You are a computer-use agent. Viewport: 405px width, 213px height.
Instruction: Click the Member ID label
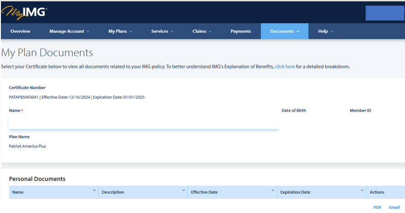tap(360, 110)
